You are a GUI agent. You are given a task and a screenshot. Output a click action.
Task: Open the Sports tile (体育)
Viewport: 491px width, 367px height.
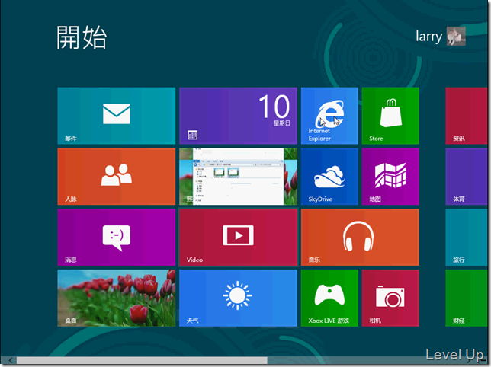click(x=467, y=177)
